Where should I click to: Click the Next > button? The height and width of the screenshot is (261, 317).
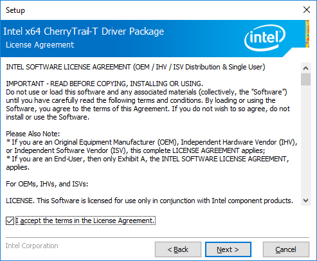click(x=228, y=249)
